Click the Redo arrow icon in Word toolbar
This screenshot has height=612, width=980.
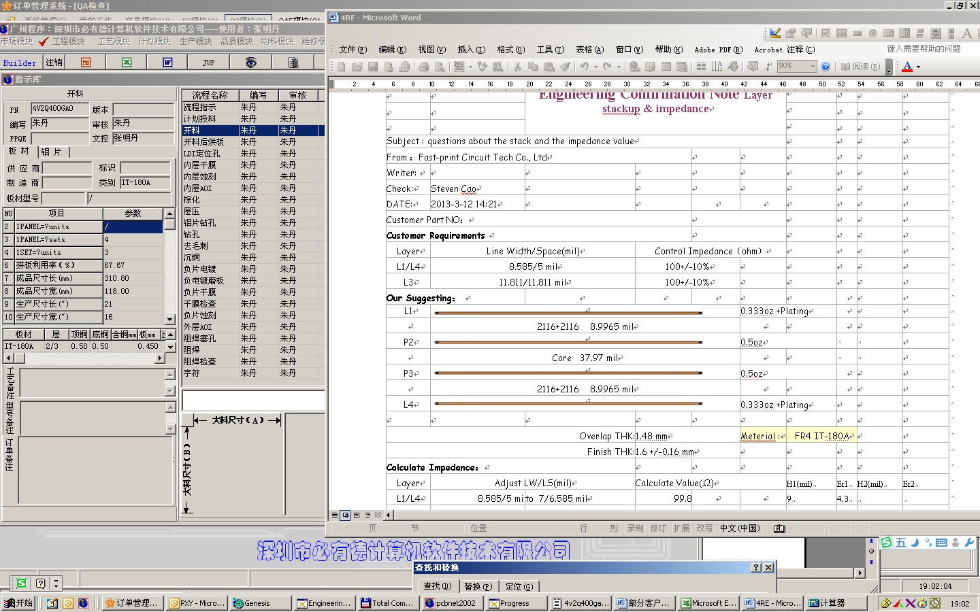(x=606, y=66)
